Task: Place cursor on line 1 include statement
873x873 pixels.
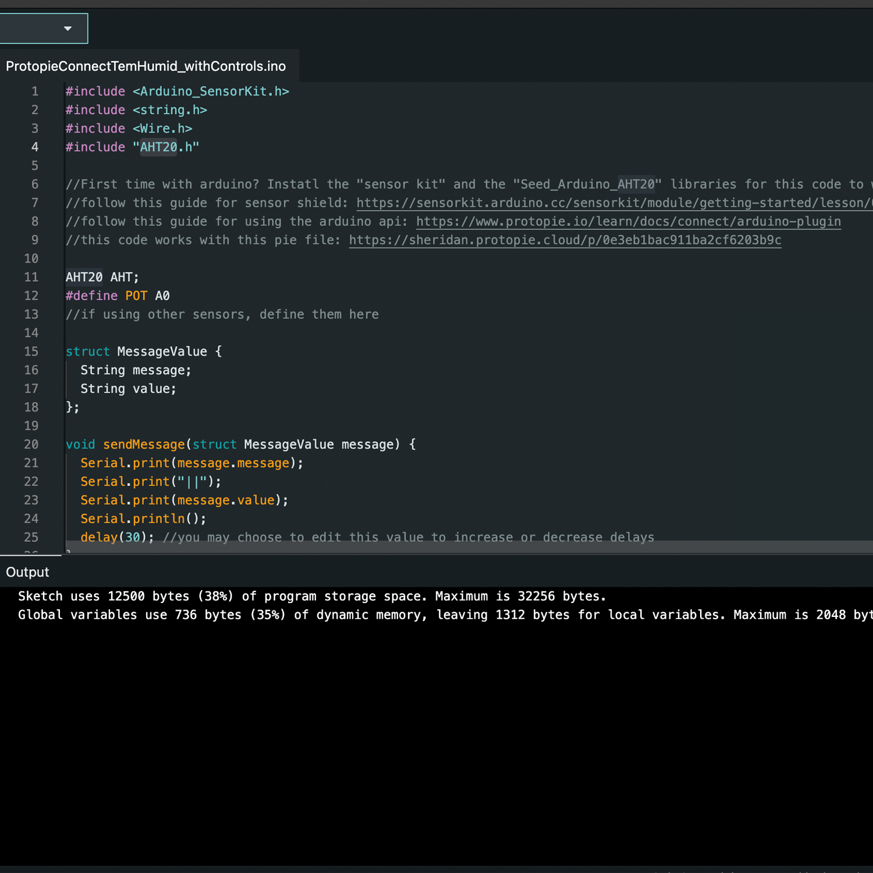Action: click(175, 91)
